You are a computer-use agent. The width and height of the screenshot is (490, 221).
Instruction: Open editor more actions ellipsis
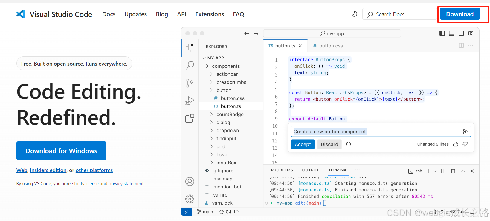pyautogui.click(x=471, y=46)
